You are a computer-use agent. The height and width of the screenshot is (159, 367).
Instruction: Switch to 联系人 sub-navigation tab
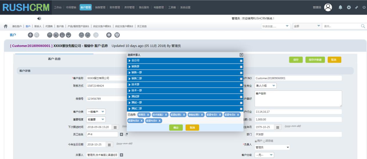(x=38, y=26)
